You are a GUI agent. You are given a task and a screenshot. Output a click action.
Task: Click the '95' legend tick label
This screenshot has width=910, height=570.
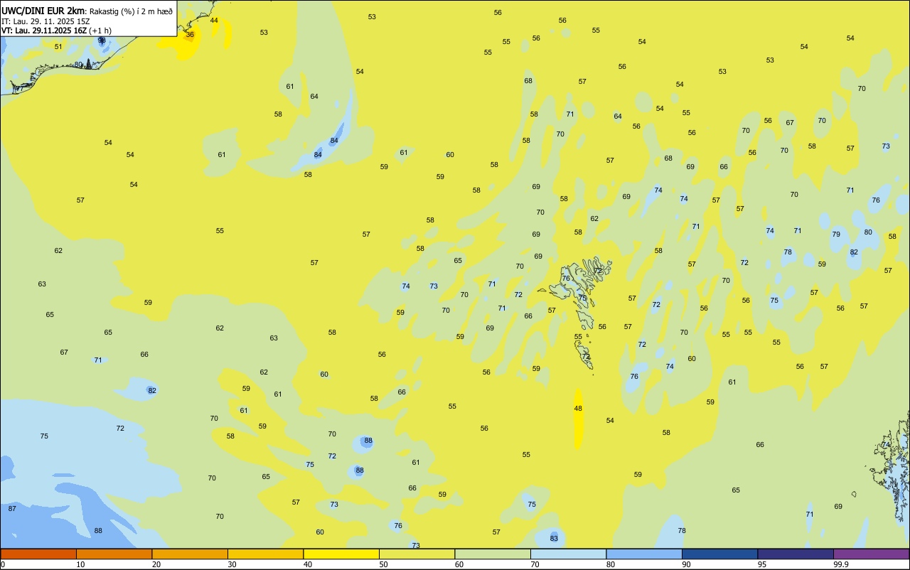coord(762,564)
